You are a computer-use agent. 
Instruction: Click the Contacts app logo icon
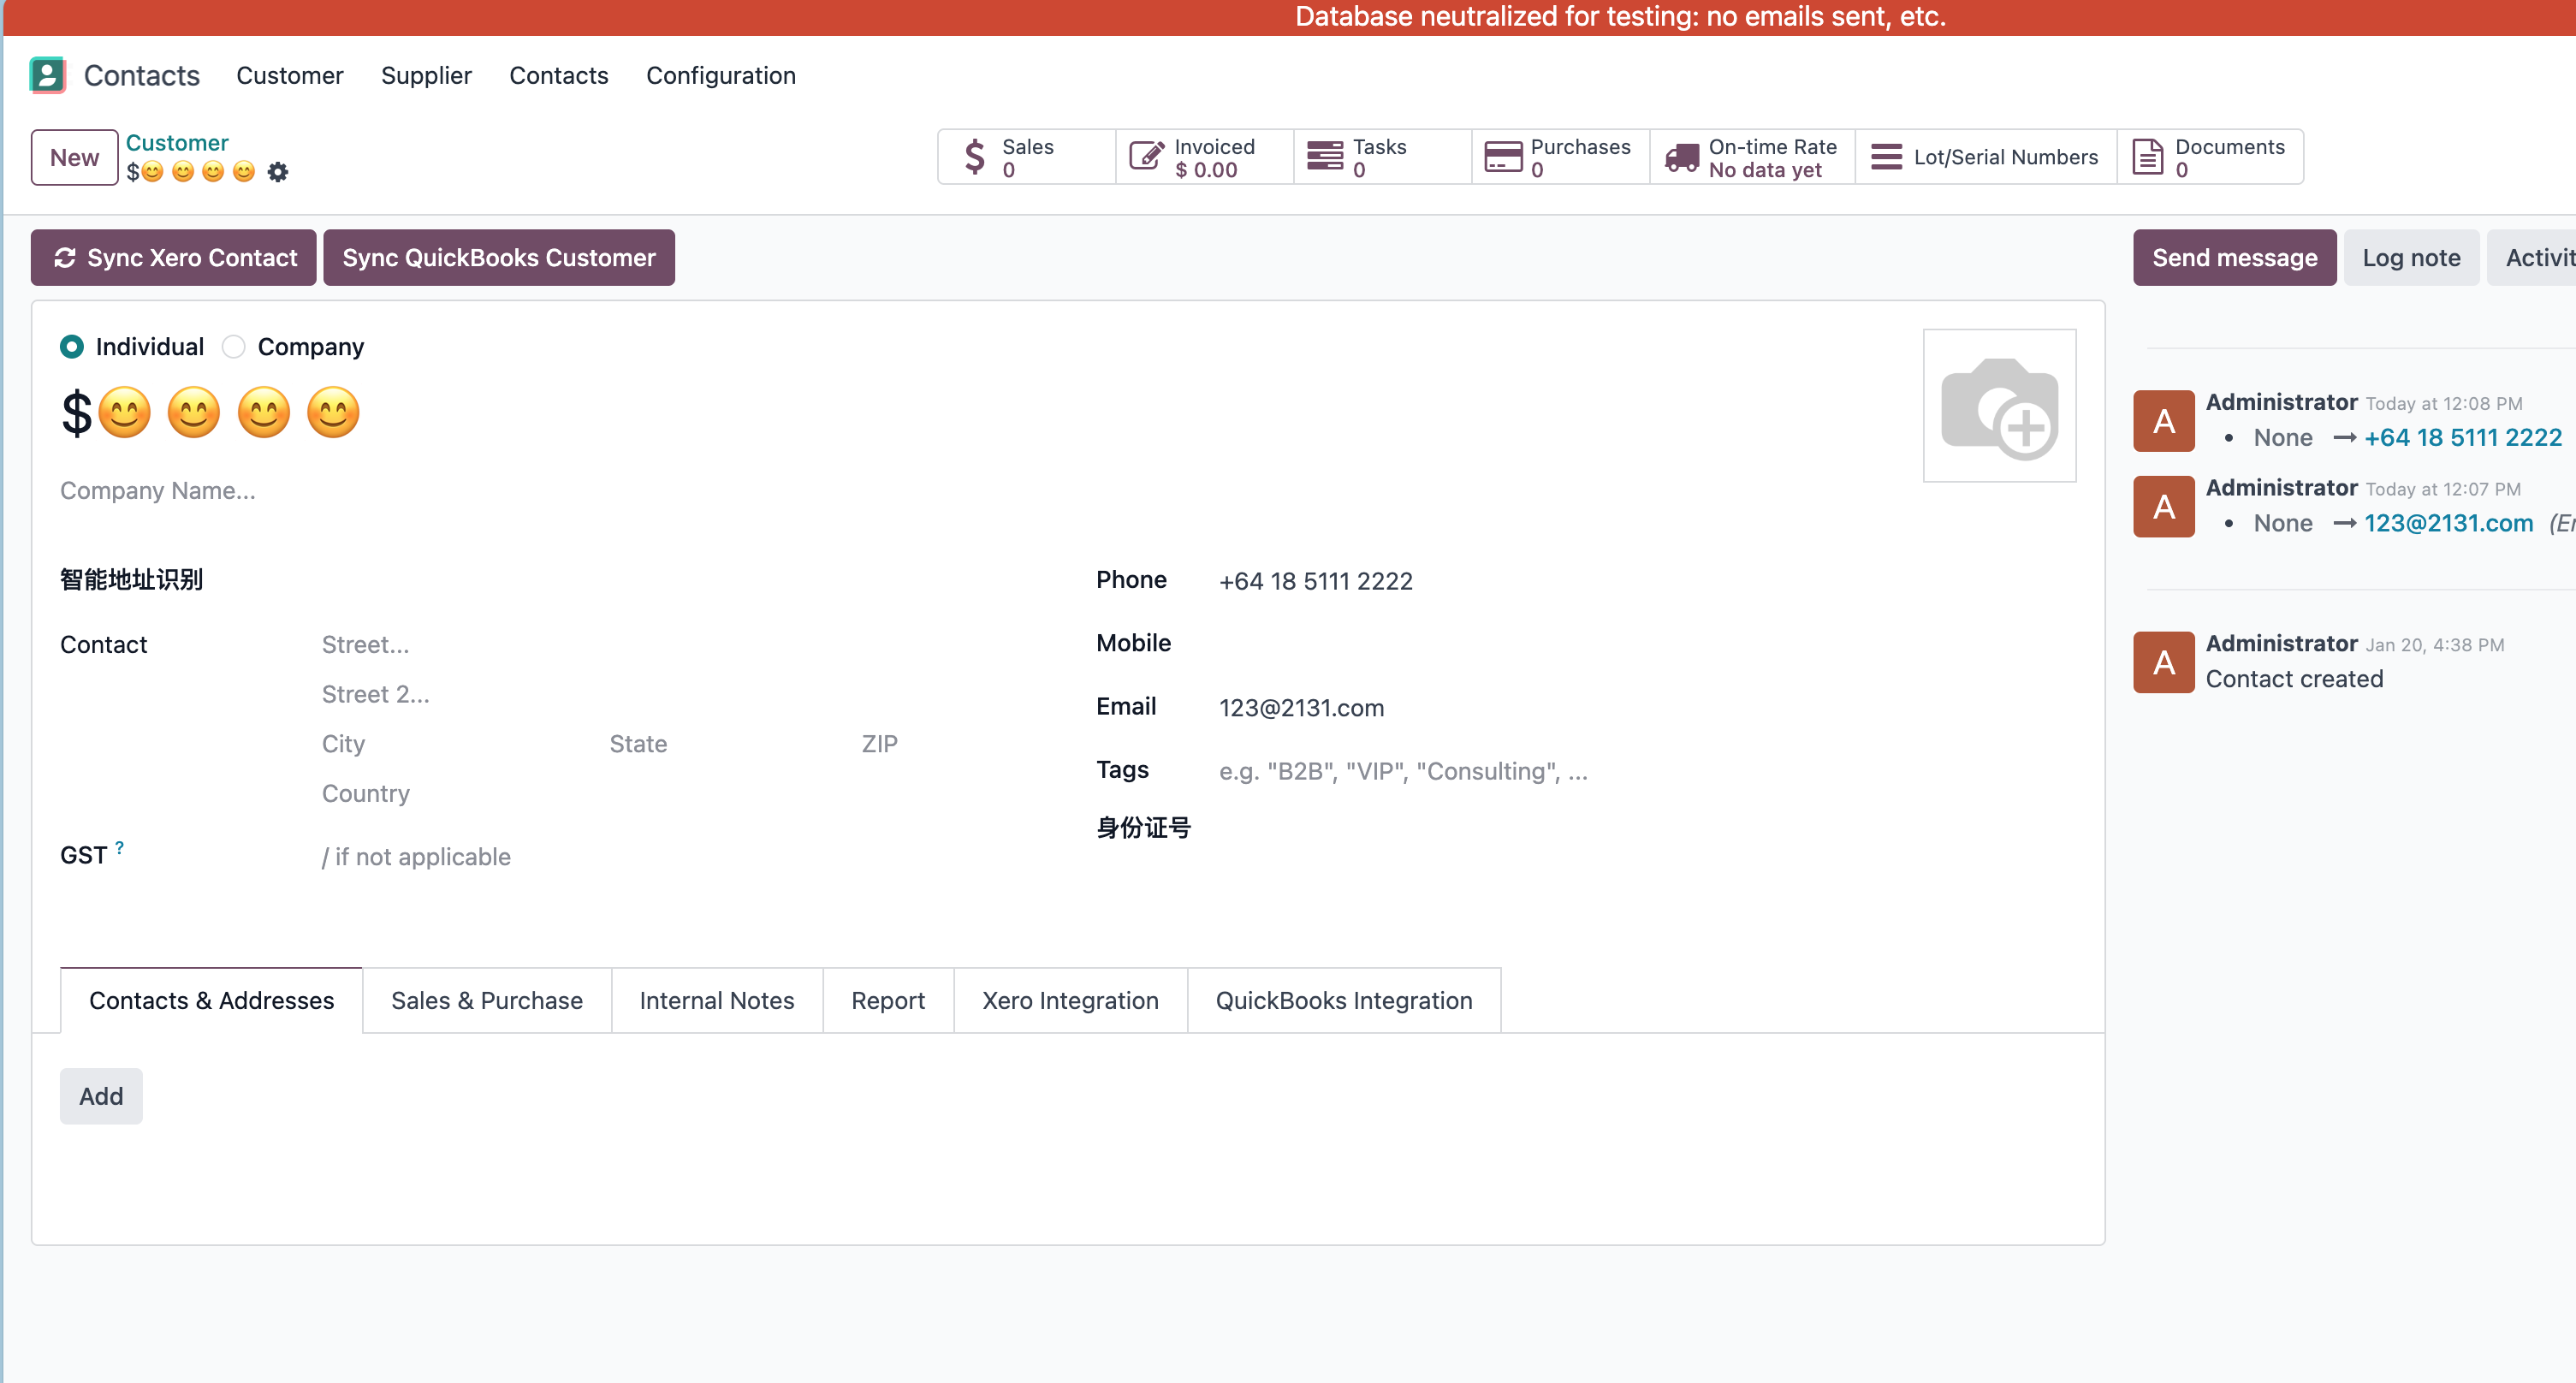(x=47, y=75)
